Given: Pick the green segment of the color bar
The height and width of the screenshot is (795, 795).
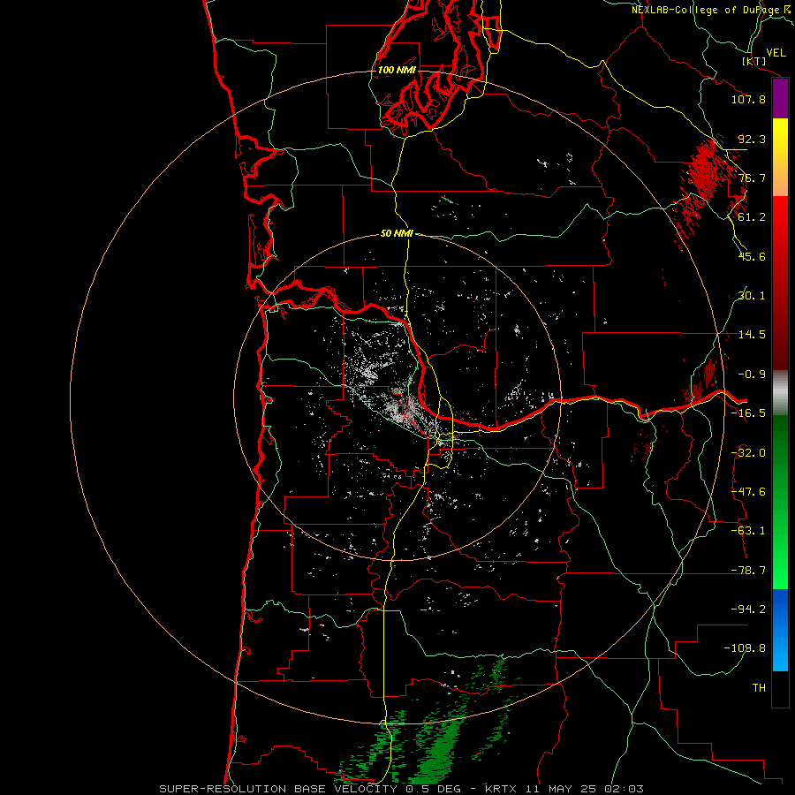Looking at the screenshot, I should (x=780, y=502).
